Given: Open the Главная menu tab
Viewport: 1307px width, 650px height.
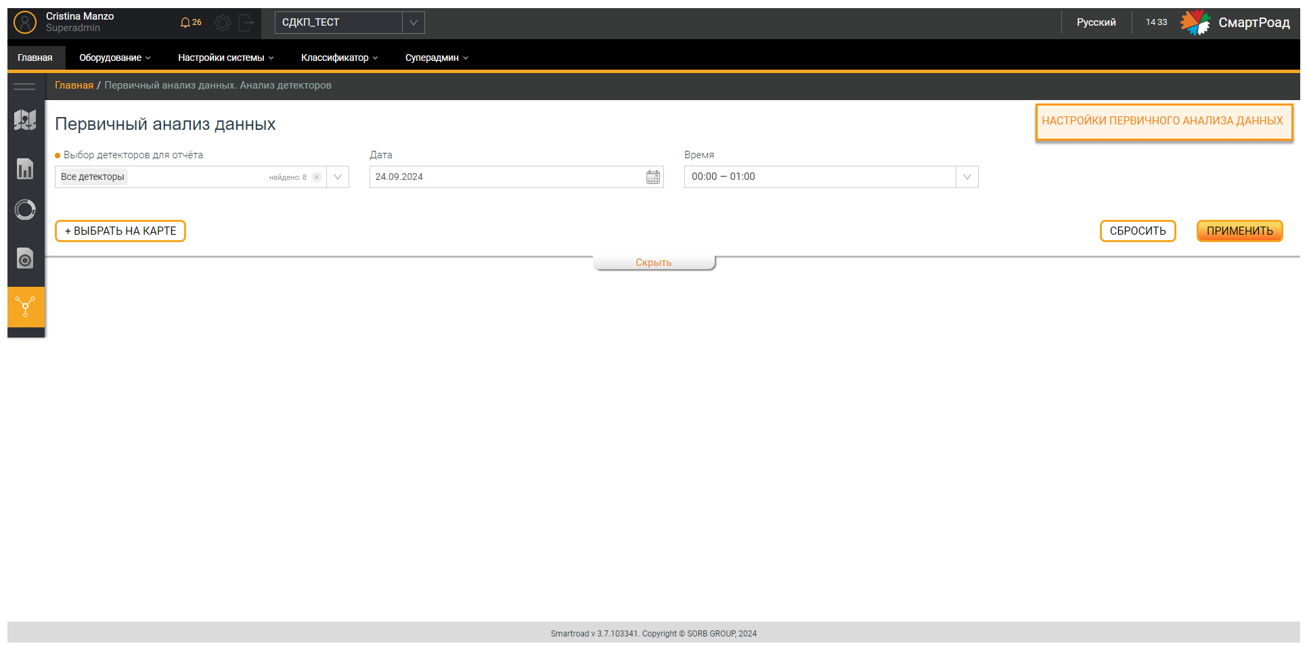Looking at the screenshot, I should (35, 57).
